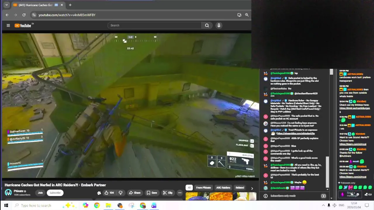Share the video

point(135,192)
